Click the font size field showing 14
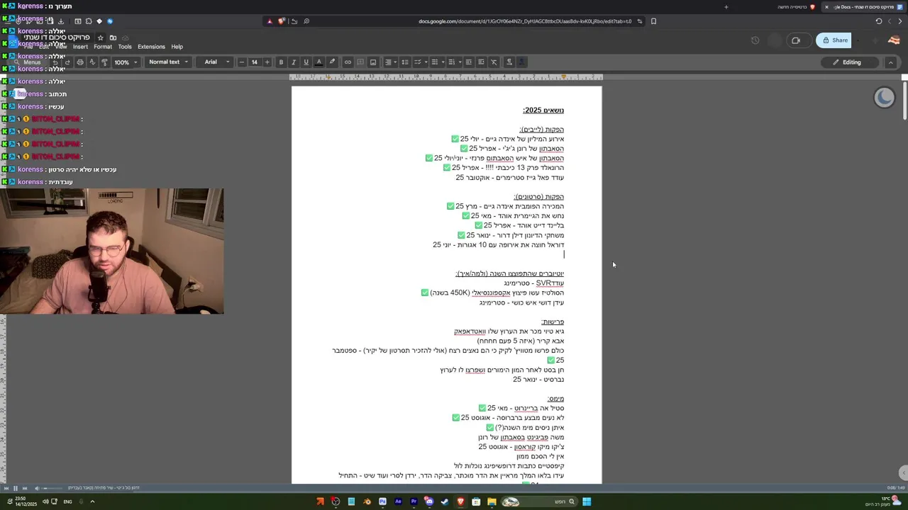 [255, 62]
